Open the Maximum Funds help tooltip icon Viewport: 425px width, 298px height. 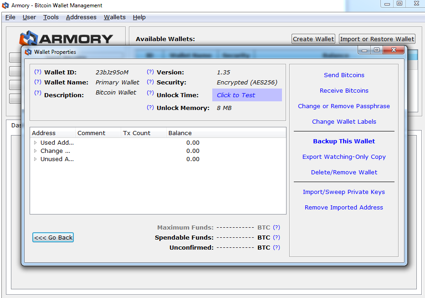[x=277, y=227]
